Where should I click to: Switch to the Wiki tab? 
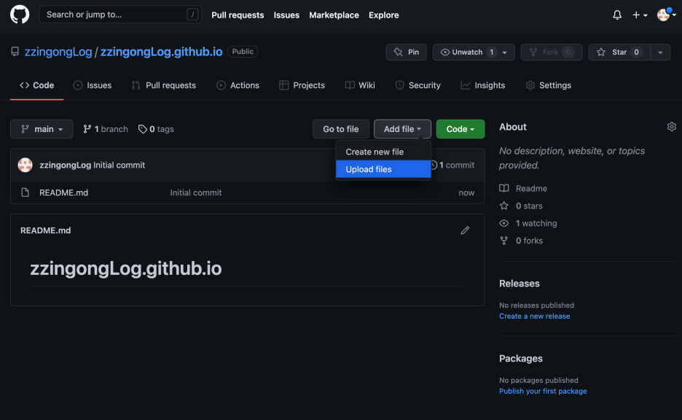[x=360, y=85]
